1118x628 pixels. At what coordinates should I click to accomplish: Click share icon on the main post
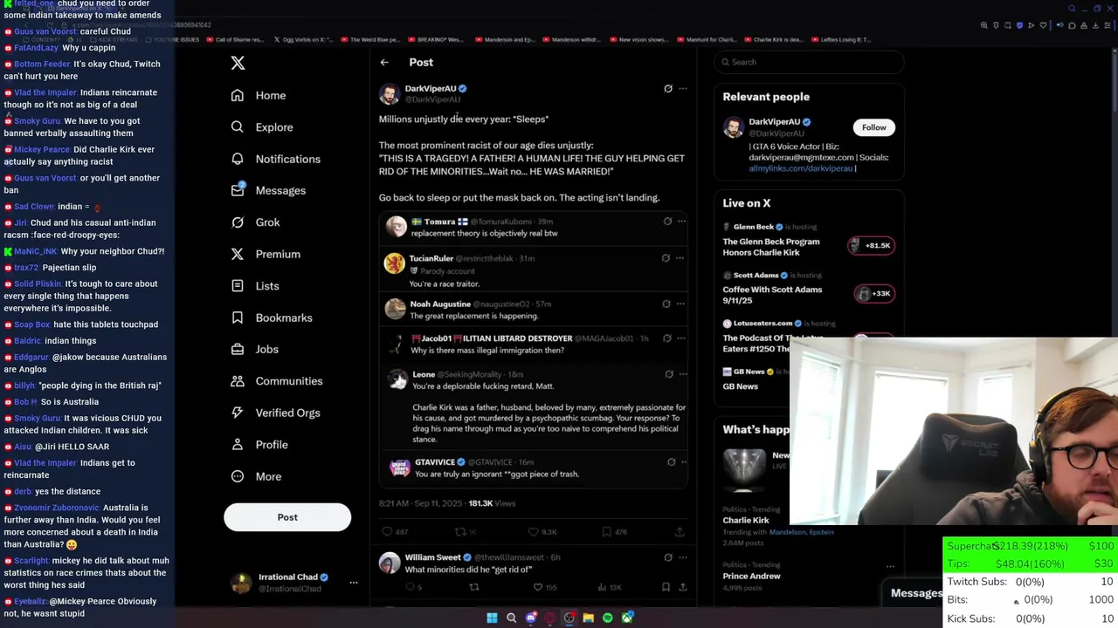680,531
